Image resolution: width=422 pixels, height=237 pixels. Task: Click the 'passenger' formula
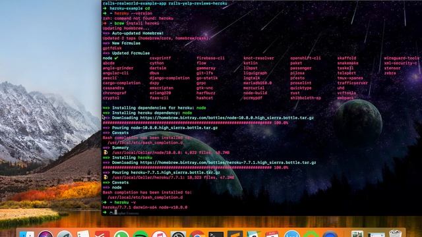[x=301, y=68]
